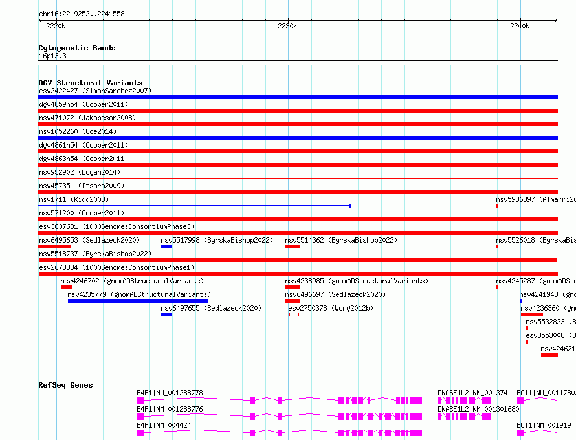This screenshot has height=440, width=576.
Task: Click the nsv1052260 (Coe2014) label
Action: pos(78,131)
